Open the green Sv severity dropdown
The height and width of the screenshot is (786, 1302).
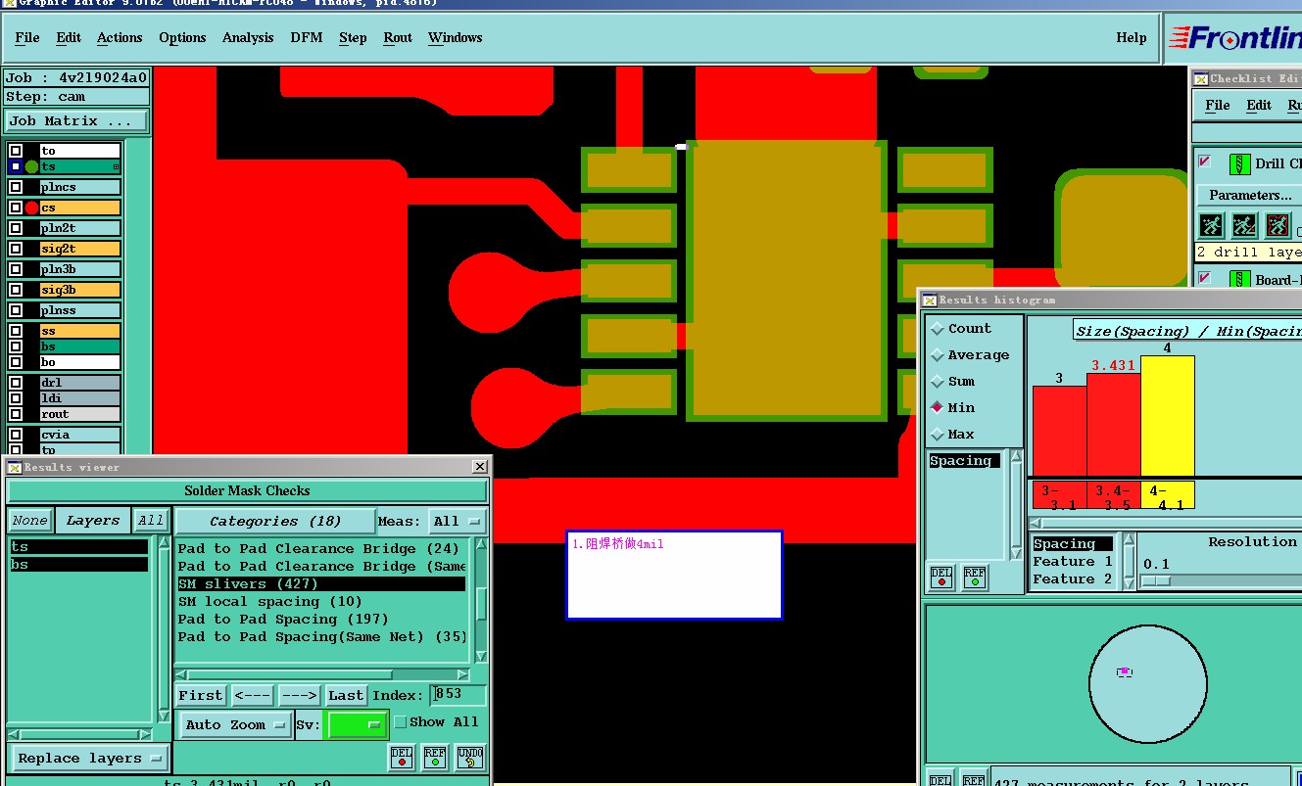[x=357, y=725]
